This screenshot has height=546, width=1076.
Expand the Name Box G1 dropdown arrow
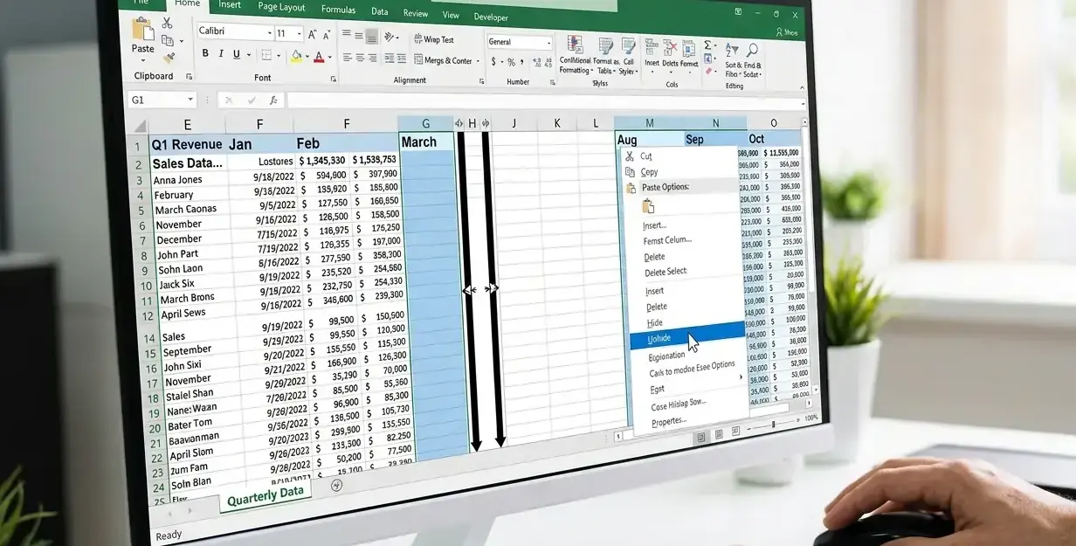point(190,100)
